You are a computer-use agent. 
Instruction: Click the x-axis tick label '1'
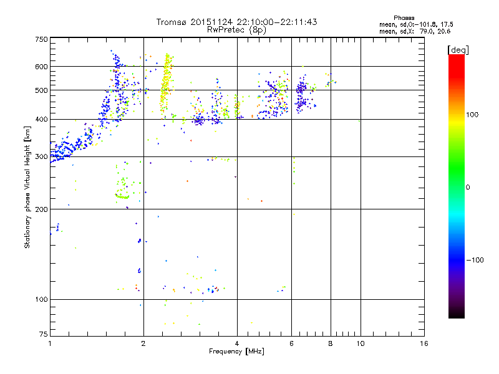[x=50, y=343]
